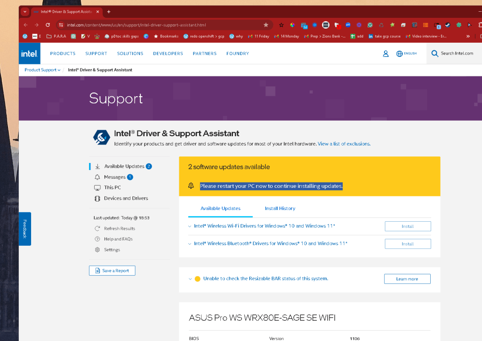
Task: Click the recycle arrows extension icon
Action: tap(381, 25)
